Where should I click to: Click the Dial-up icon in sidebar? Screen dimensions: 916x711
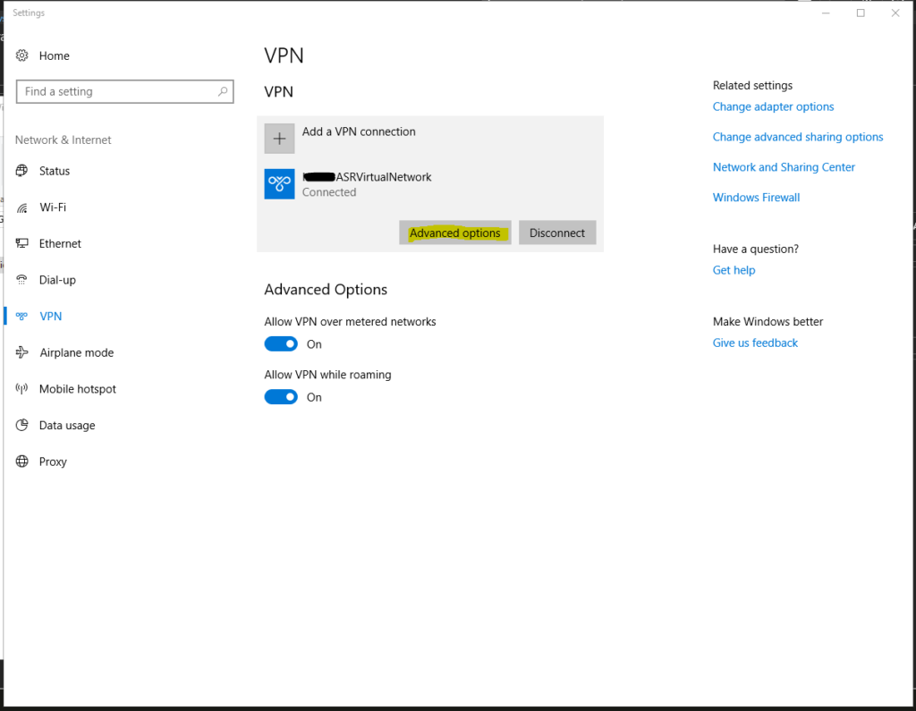pyautogui.click(x=22, y=280)
